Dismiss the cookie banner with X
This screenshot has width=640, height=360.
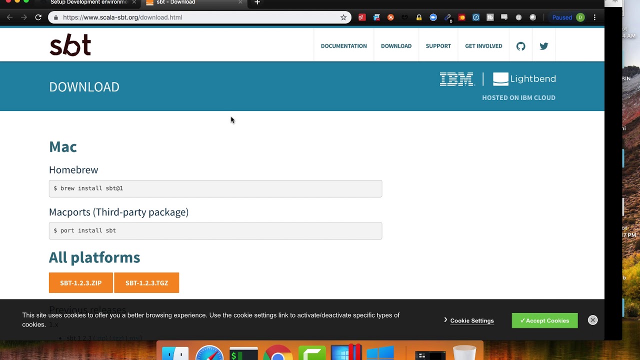coord(592,320)
